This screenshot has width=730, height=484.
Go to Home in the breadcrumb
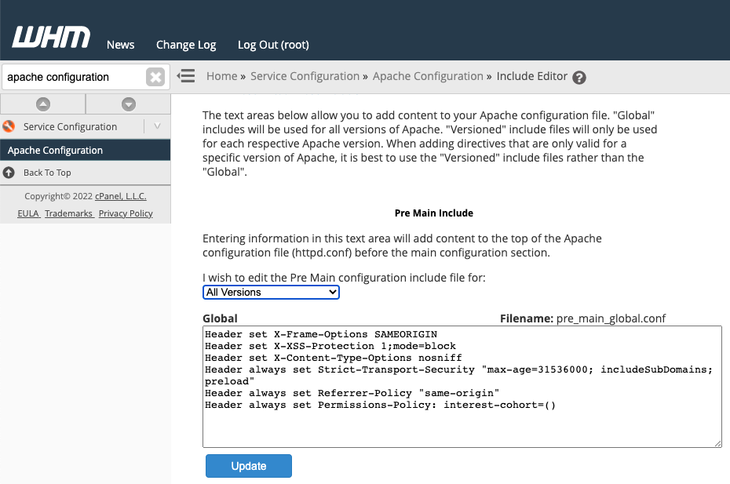[x=221, y=76]
